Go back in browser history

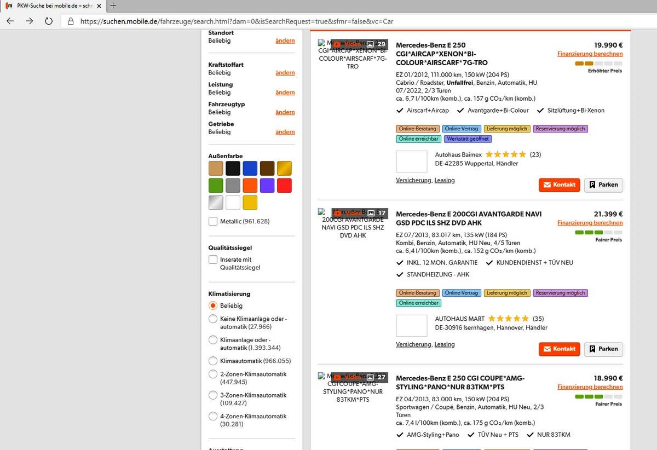10,21
